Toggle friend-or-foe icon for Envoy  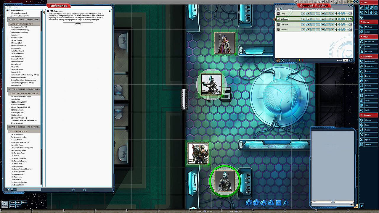click(336, 14)
